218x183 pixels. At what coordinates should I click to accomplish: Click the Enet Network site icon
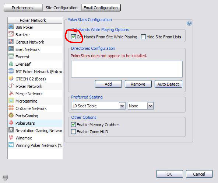(11, 49)
